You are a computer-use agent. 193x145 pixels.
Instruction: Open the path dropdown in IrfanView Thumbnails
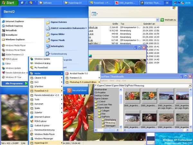coord(190,85)
